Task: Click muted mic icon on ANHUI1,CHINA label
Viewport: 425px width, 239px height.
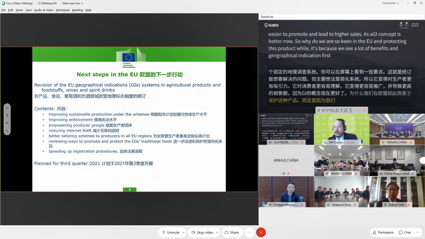Action: coord(356,173)
